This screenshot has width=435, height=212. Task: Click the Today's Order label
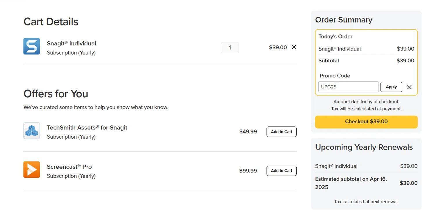tap(335, 37)
